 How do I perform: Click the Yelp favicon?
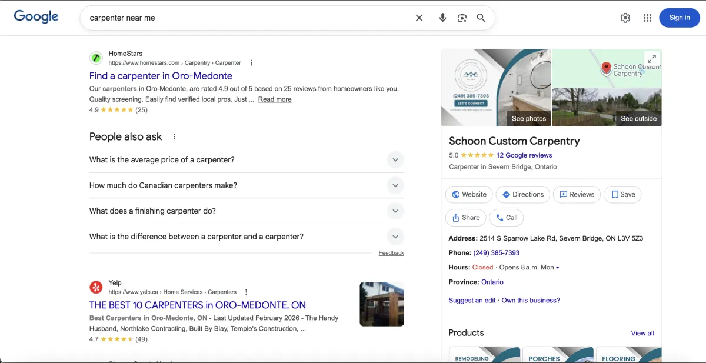click(96, 287)
